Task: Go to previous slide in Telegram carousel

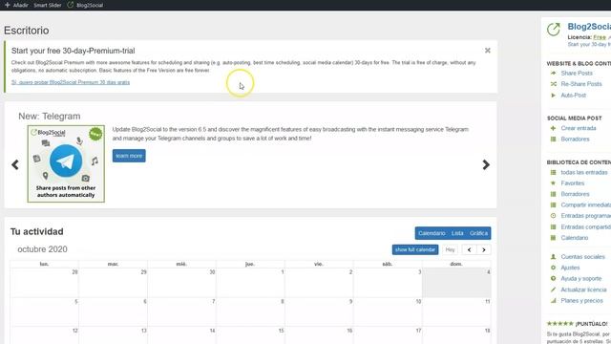Action: pyautogui.click(x=15, y=164)
